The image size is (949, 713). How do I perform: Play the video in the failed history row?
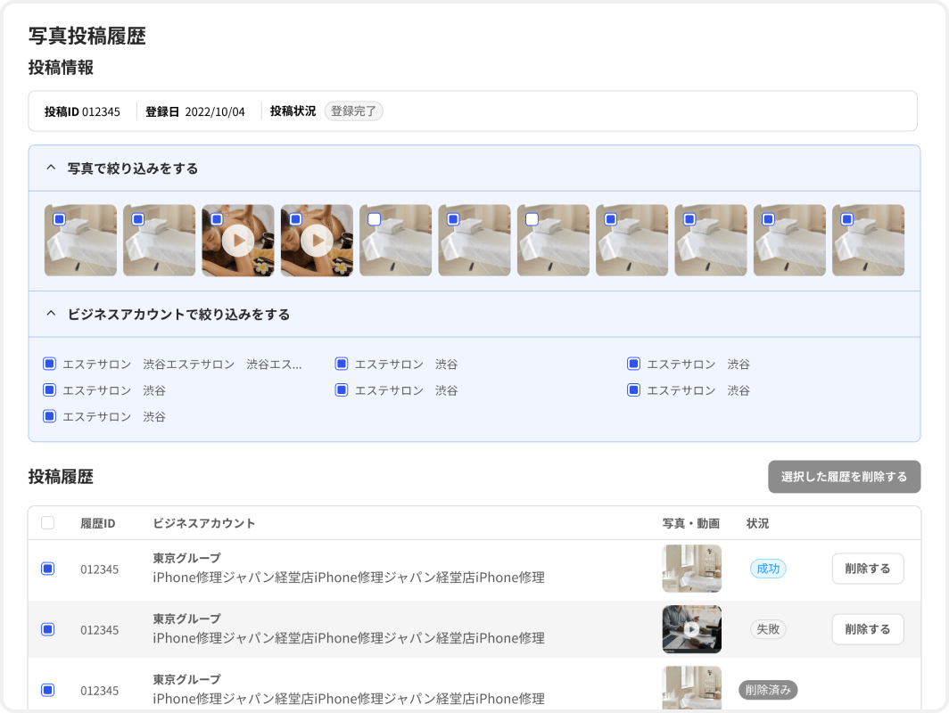691,629
